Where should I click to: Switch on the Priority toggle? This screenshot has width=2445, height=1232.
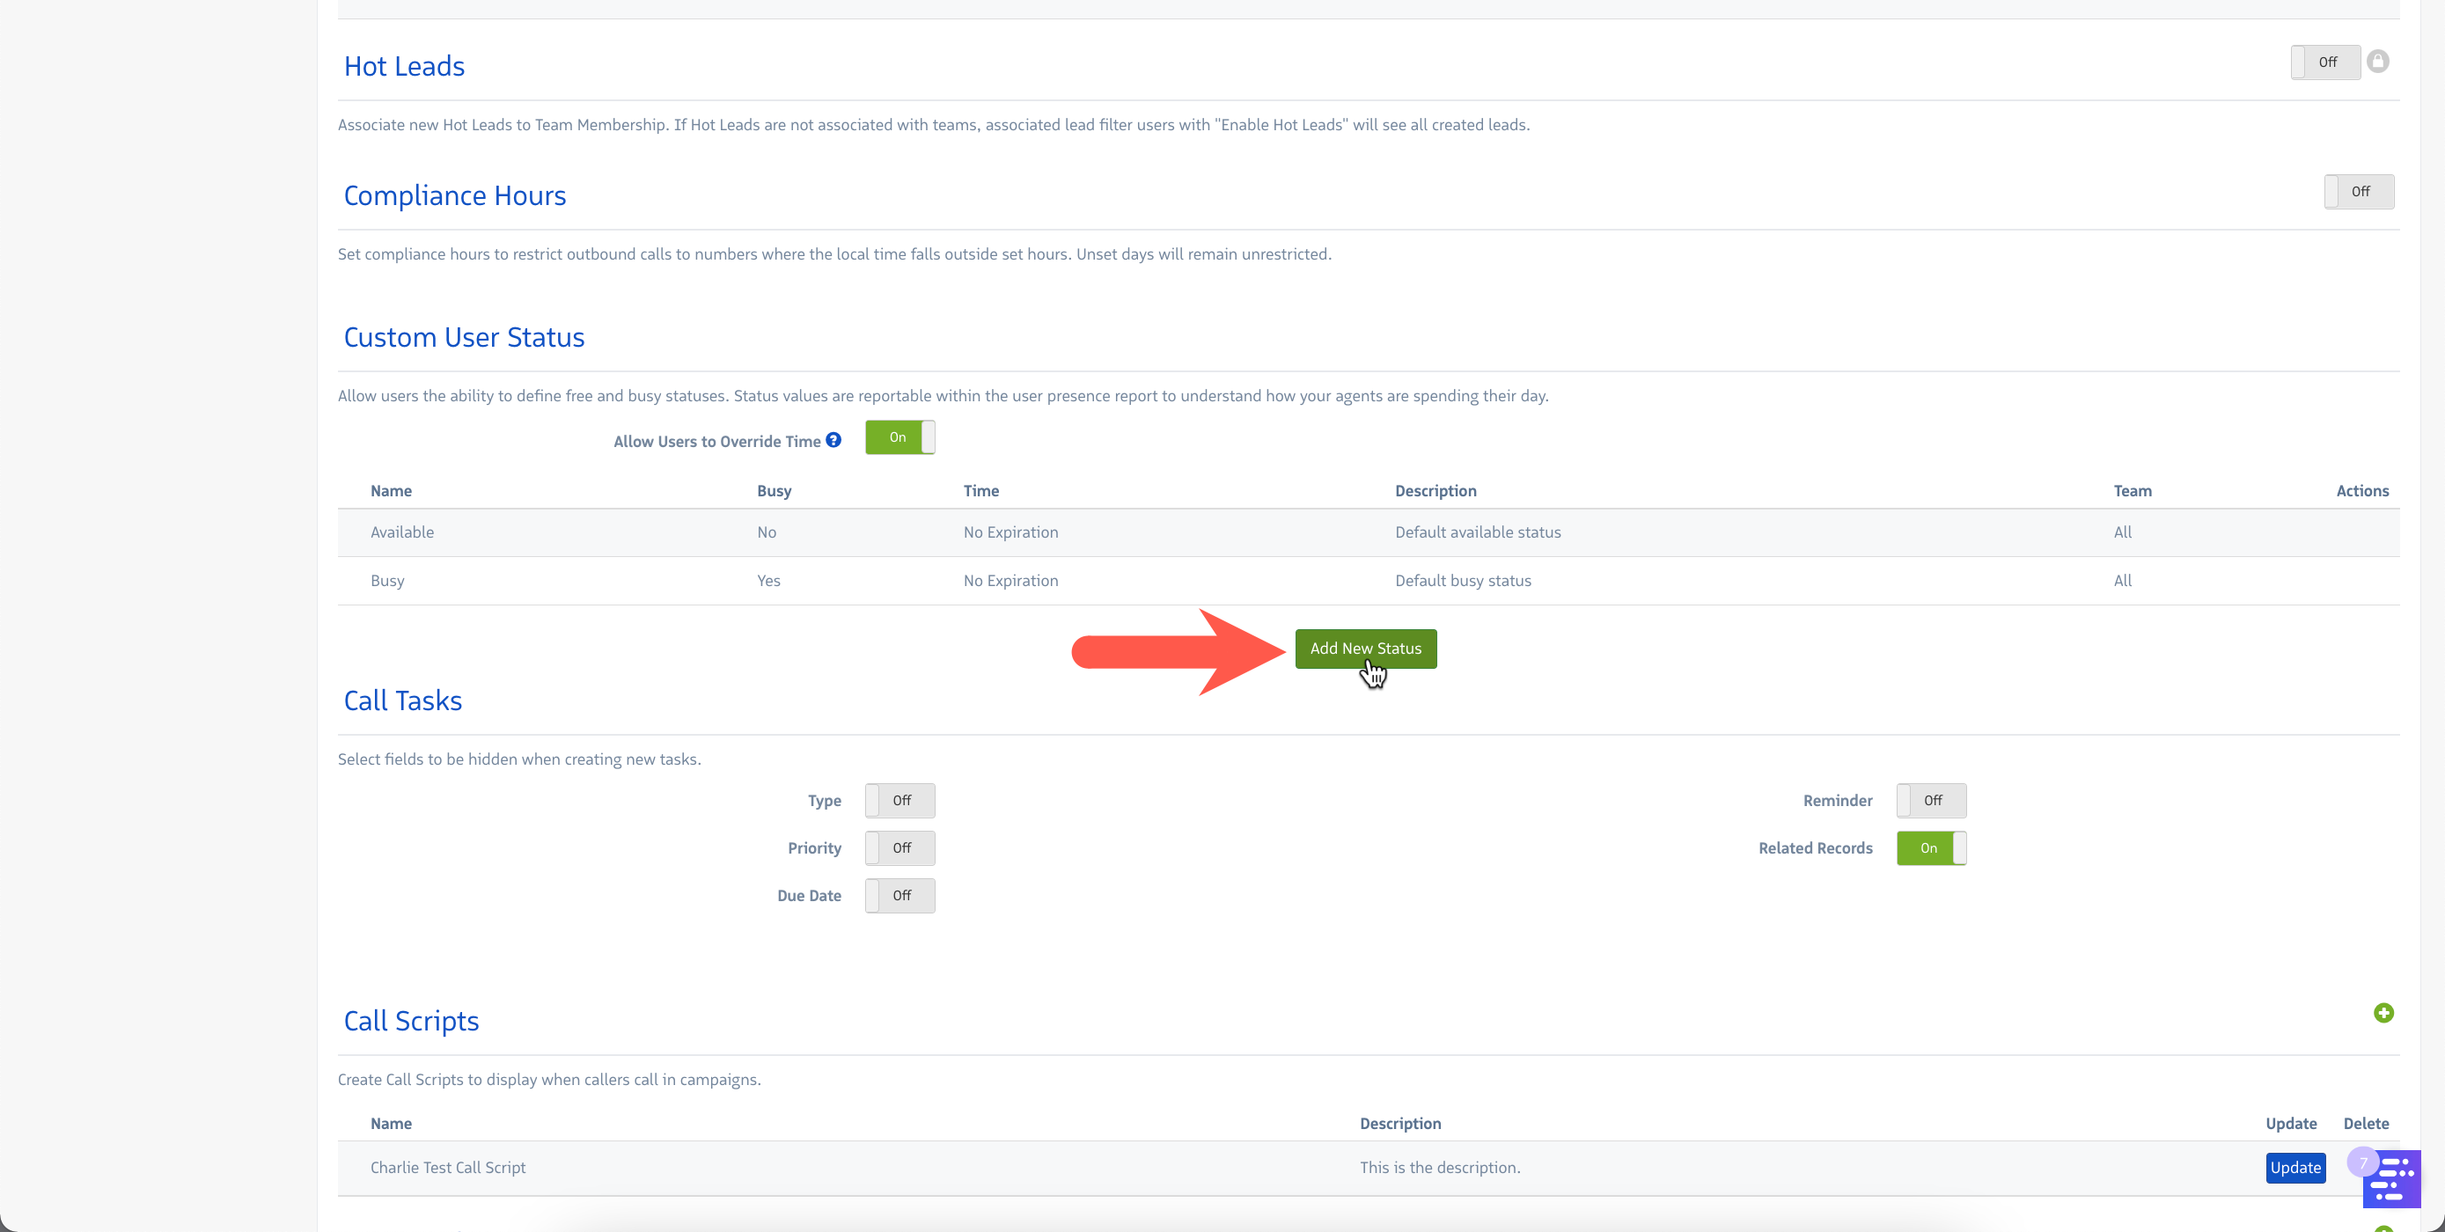pos(899,848)
